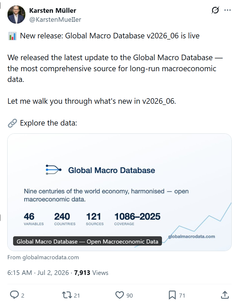239x304 pixels.
Task: Click the share upload arrow icon
Action: [x=225, y=295]
